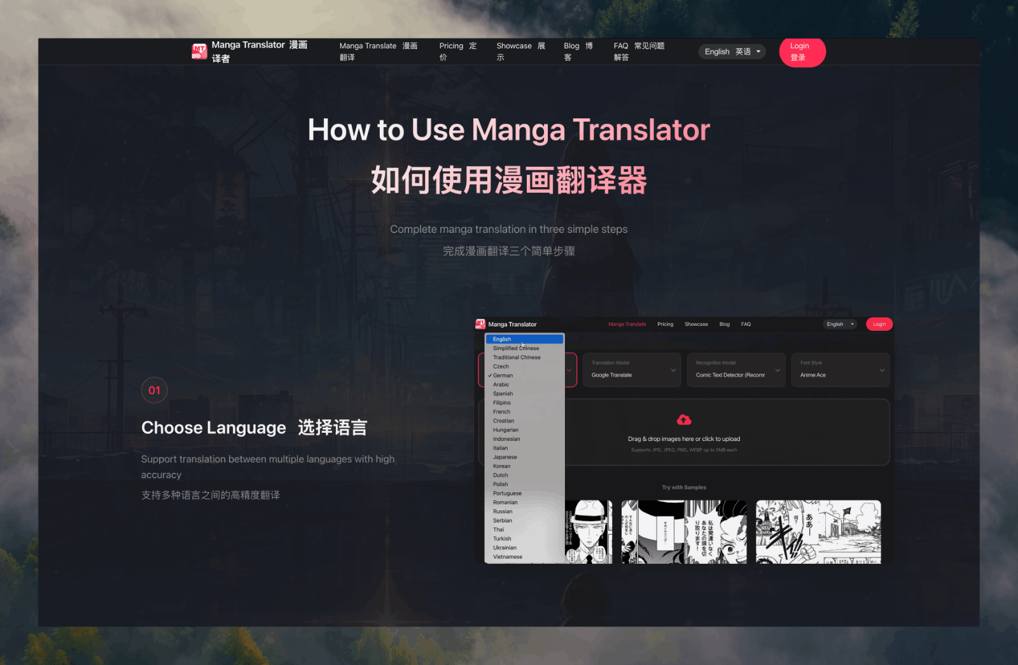Open the Showcase nav item
Screen dimensions: 1018x665
(521, 52)
